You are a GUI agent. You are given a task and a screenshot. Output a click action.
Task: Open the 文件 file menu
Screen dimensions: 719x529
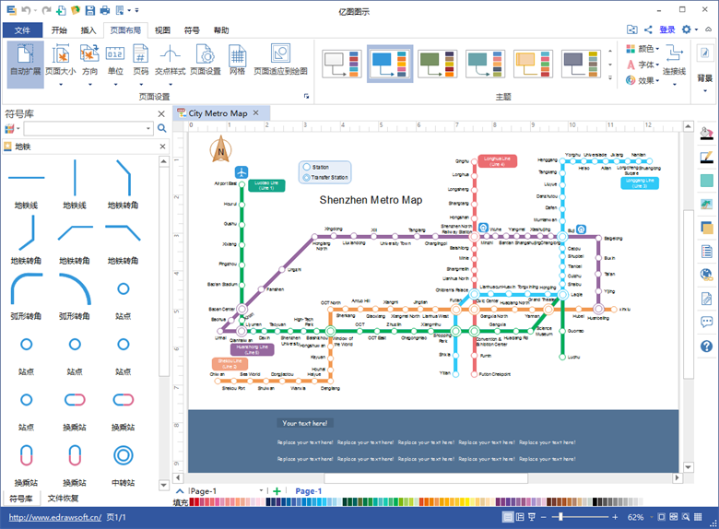(x=22, y=30)
